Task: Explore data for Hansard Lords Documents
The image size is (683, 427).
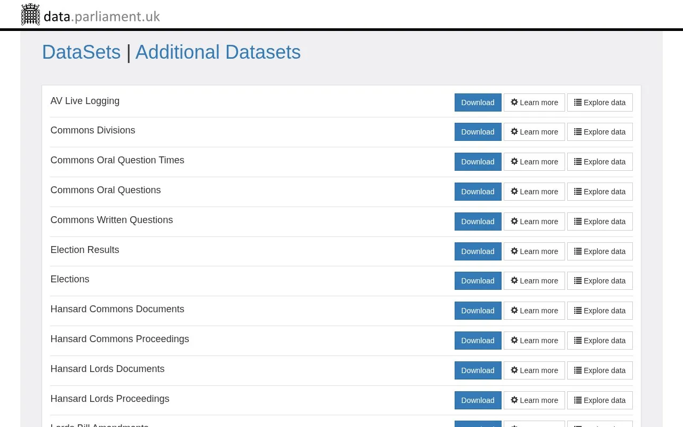Action: 600,370
